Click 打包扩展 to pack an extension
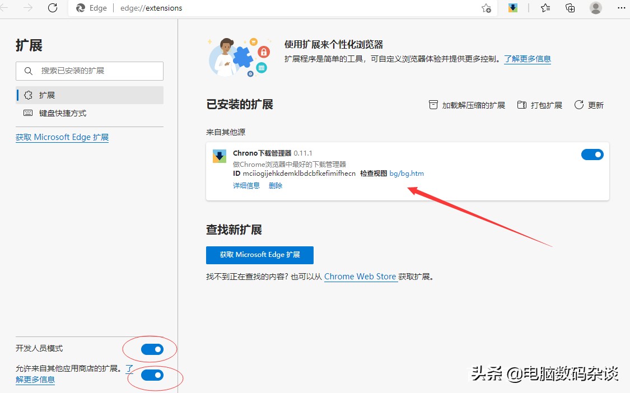 pos(539,104)
